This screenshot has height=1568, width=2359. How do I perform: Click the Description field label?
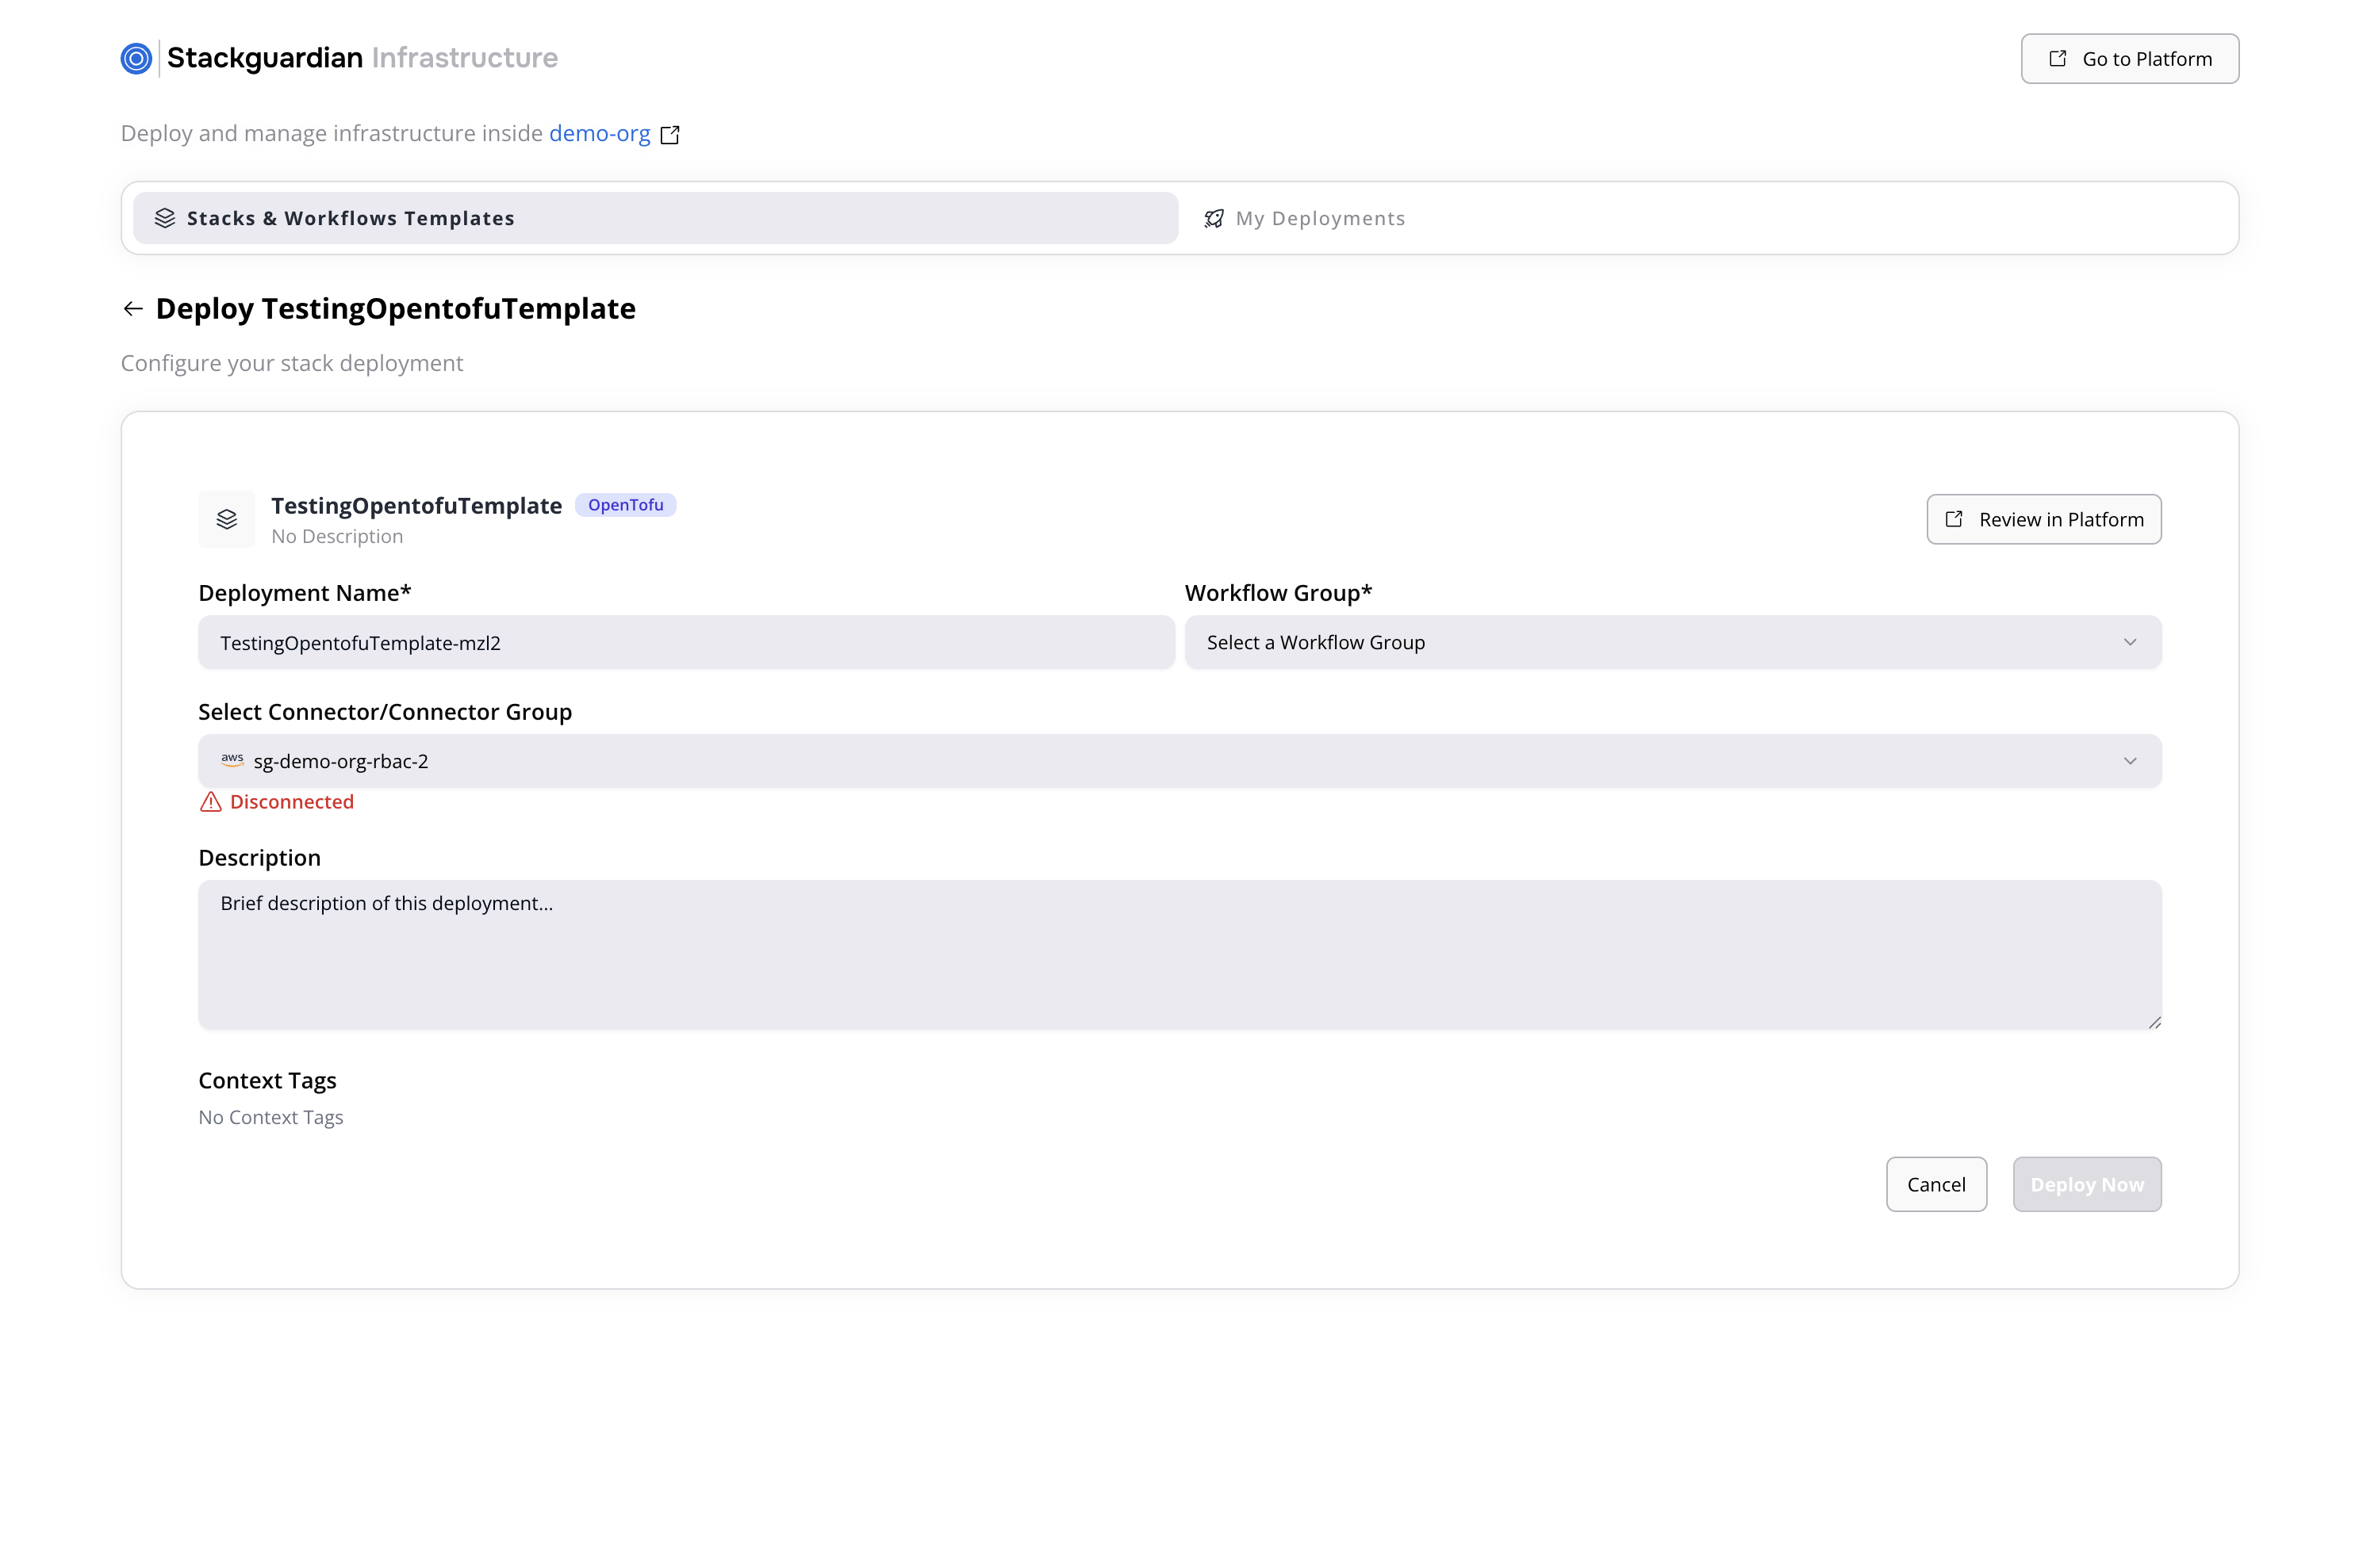(x=259, y=857)
